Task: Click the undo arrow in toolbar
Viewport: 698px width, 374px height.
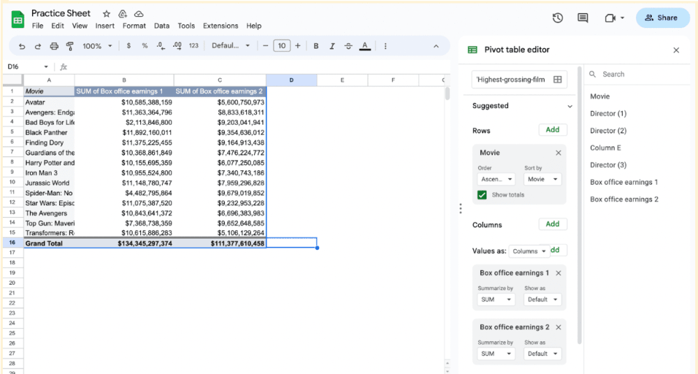Action: point(22,46)
